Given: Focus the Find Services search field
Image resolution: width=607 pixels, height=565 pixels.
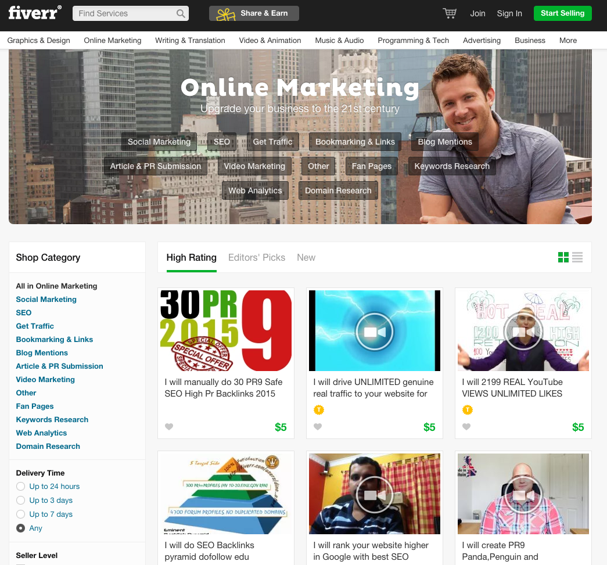Looking at the screenshot, I should 131,13.
